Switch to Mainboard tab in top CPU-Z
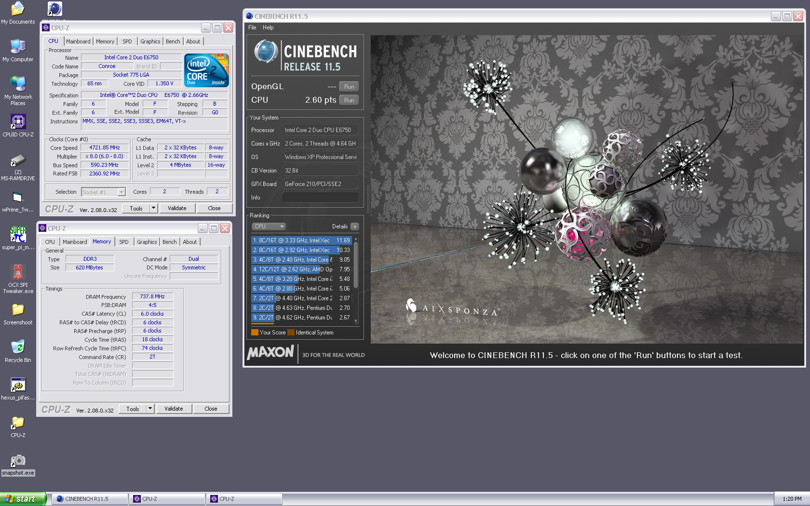The image size is (810, 506). coord(78,41)
